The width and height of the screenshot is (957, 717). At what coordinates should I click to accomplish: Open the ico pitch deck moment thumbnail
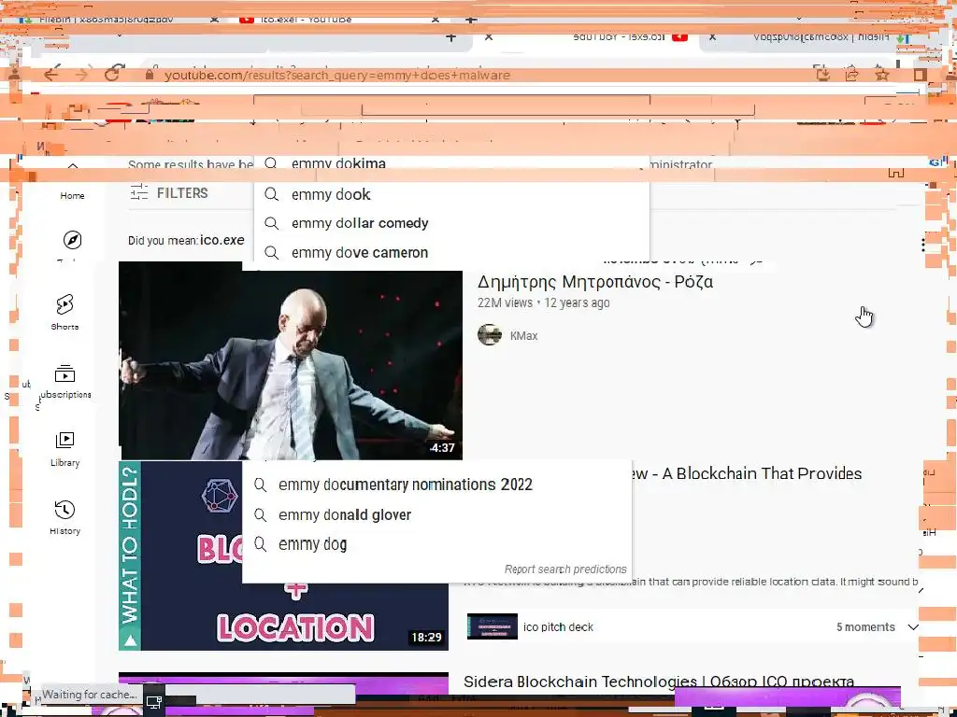click(492, 626)
